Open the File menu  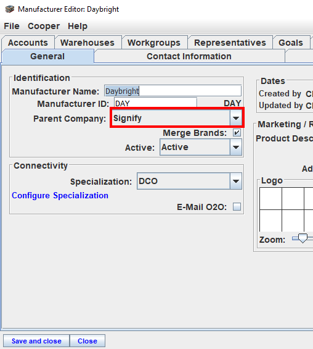click(x=12, y=27)
